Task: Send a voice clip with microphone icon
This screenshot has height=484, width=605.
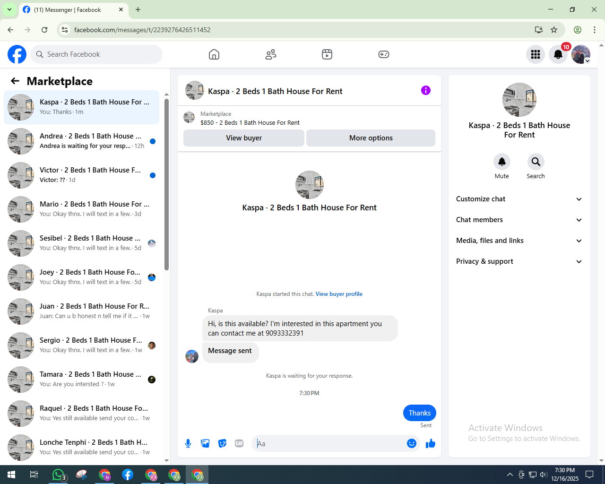Action: (188, 443)
